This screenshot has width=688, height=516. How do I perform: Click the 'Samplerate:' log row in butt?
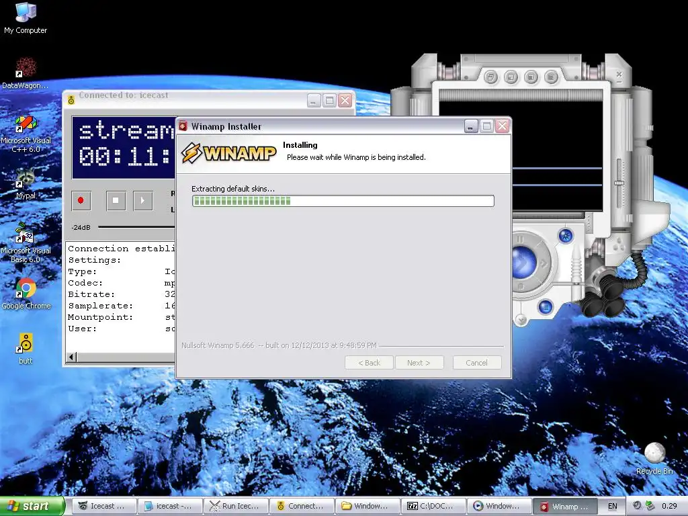[x=121, y=306]
